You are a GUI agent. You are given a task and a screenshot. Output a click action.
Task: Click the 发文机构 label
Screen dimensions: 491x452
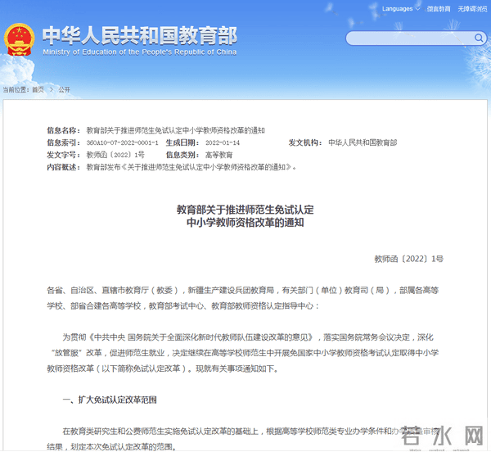pos(305,142)
